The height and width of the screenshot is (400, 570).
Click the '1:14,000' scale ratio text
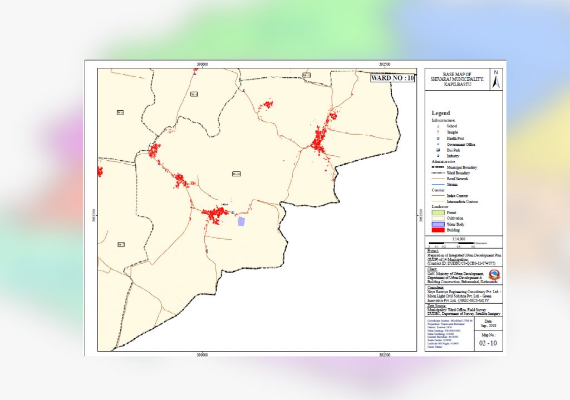click(459, 239)
